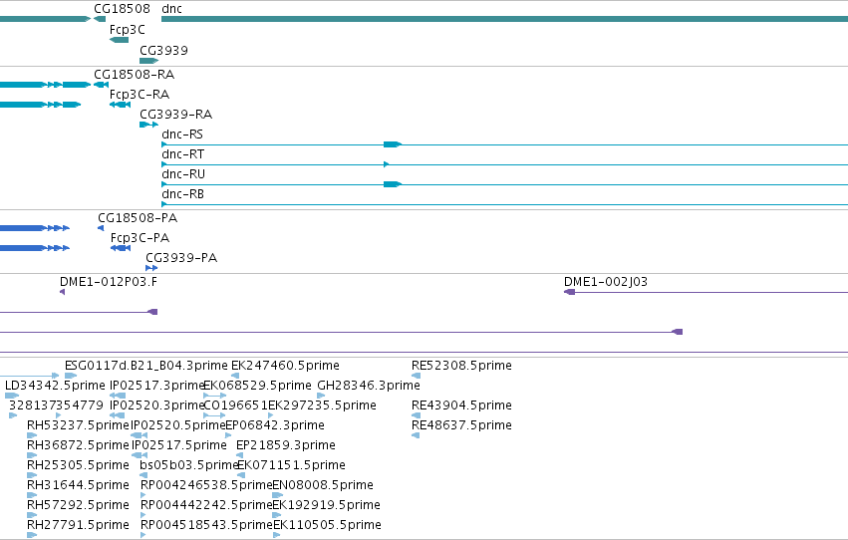Viewport: 848px width, 540px height.
Task: Select the Fcp3C-RA transcript
Action: [x=120, y=105]
